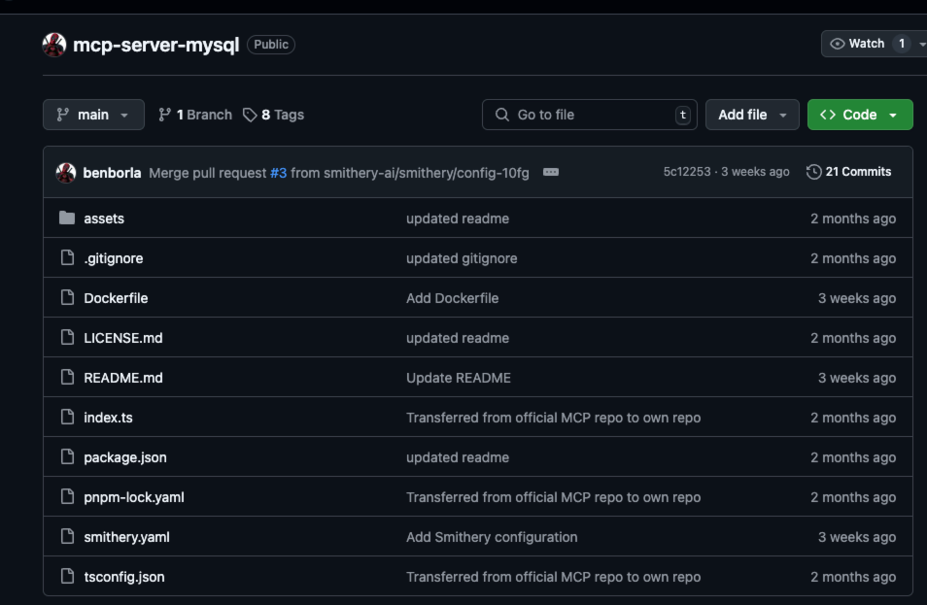This screenshot has height=605, width=927.
Task: Open the 'Add Dockerfile' commit message
Action: pyautogui.click(x=452, y=298)
